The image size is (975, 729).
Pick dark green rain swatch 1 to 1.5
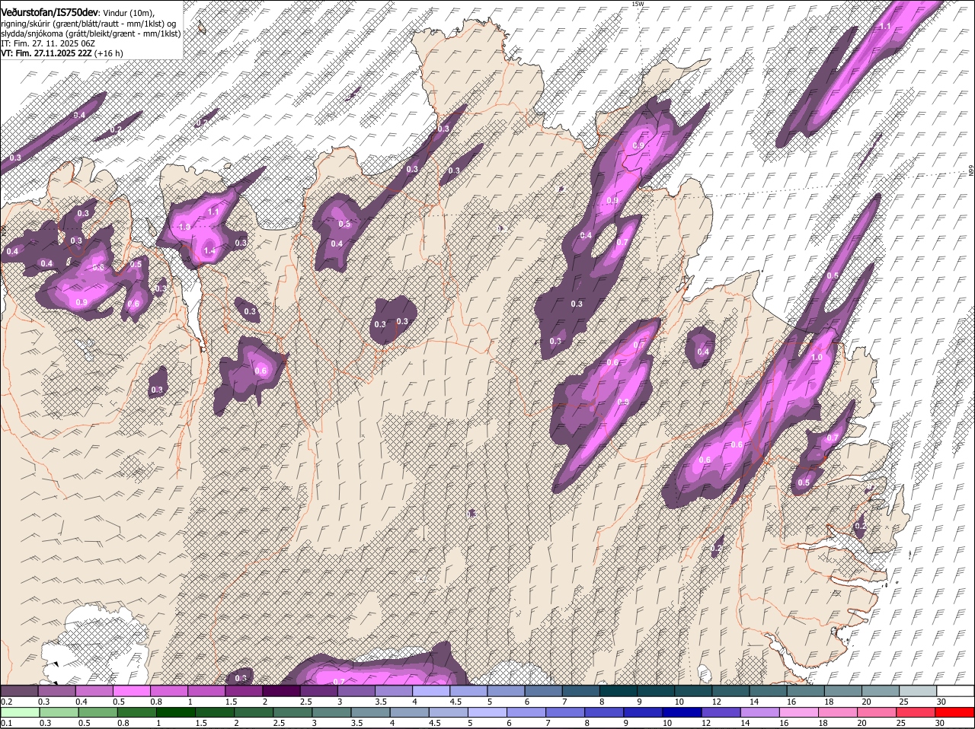click(x=176, y=711)
